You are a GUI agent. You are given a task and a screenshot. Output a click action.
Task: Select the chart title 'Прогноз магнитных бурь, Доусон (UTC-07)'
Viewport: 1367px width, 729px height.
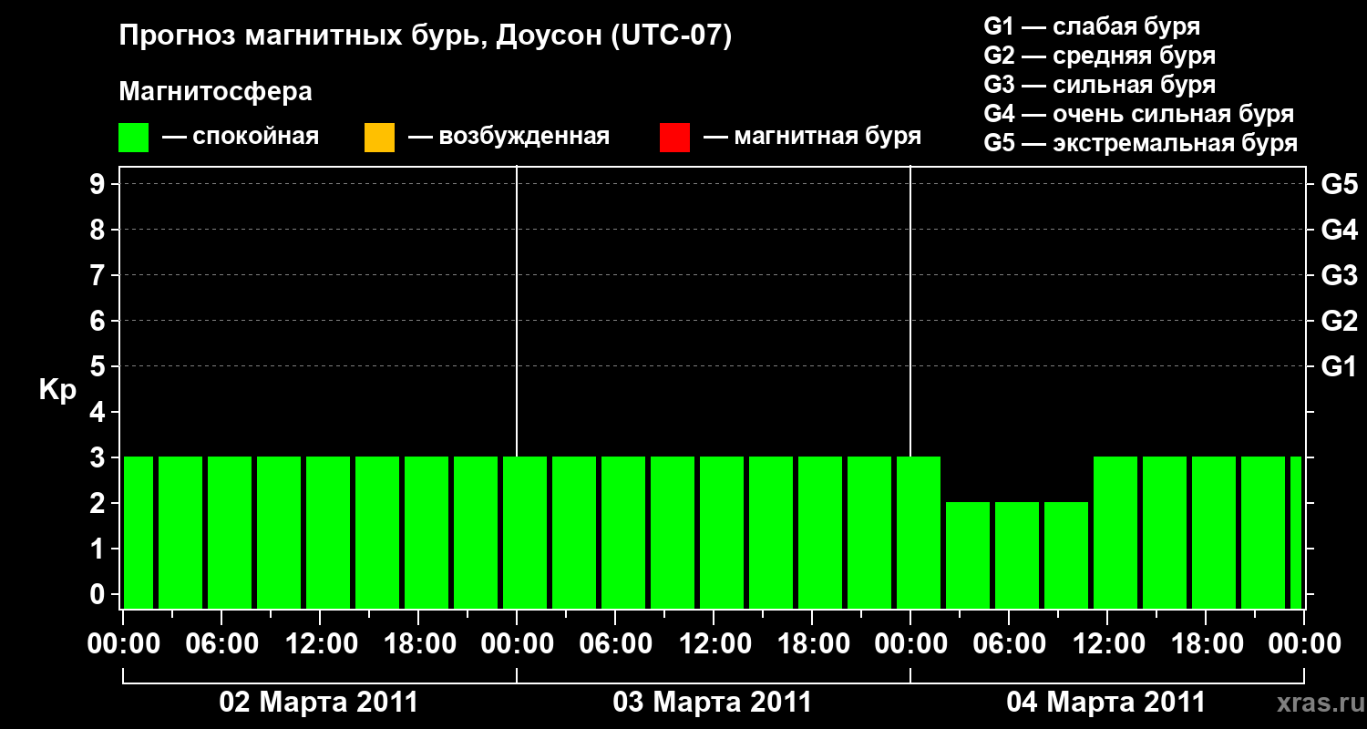point(426,36)
